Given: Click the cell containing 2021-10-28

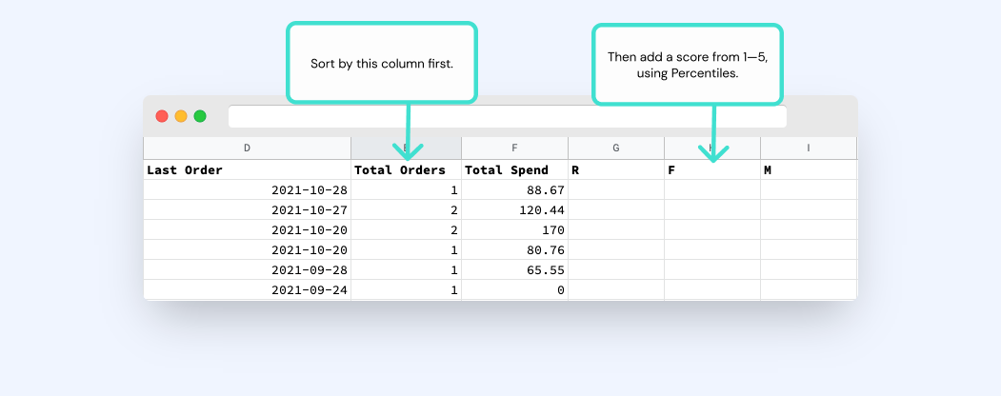Looking at the screenshot, I should pyautogui.click(x=247, y=190).
